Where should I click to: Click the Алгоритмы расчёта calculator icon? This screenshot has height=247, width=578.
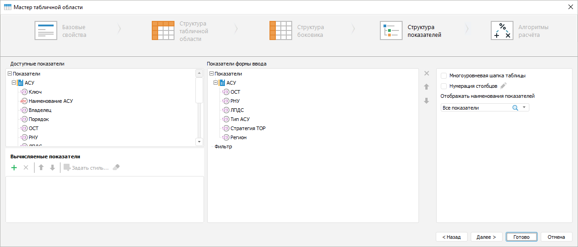click(502, 30)
